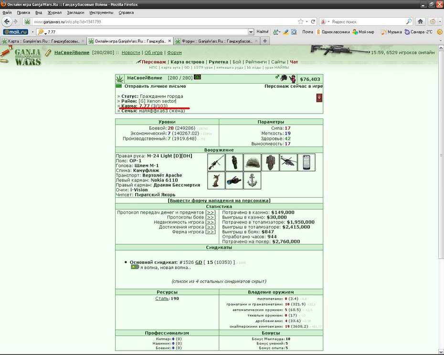The image size is (444, 355).
Task: Expand Ферма игрока [>>]
Action: [211, 231]
